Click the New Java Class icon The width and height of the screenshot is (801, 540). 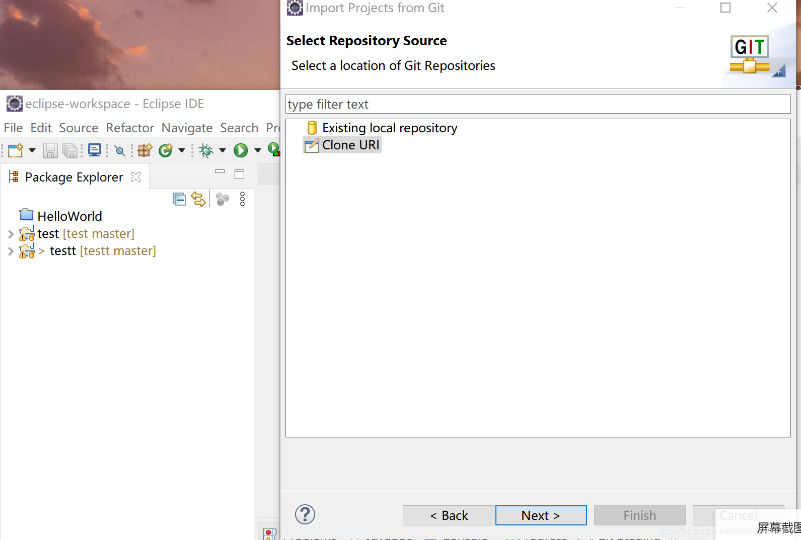pos(166,150)
